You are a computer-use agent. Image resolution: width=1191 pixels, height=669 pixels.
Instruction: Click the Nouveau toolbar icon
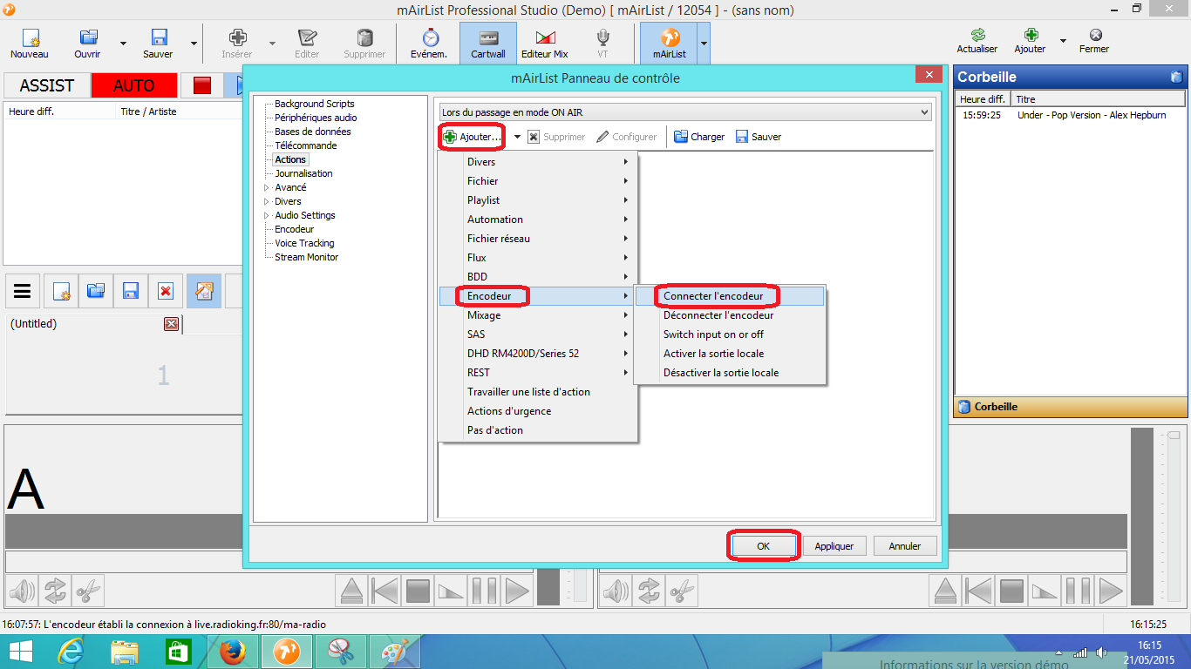click(30, 38)
